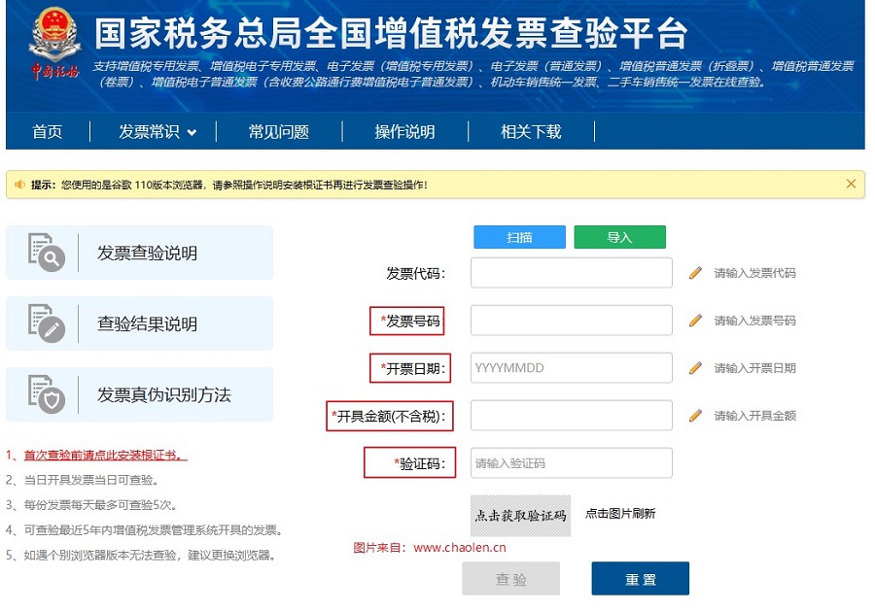Click the national tax emblem logo
Screen dimensions: 875x611
54,44
